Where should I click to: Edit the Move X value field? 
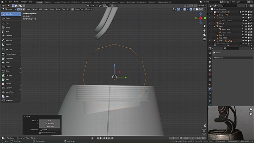coord(50,121)
